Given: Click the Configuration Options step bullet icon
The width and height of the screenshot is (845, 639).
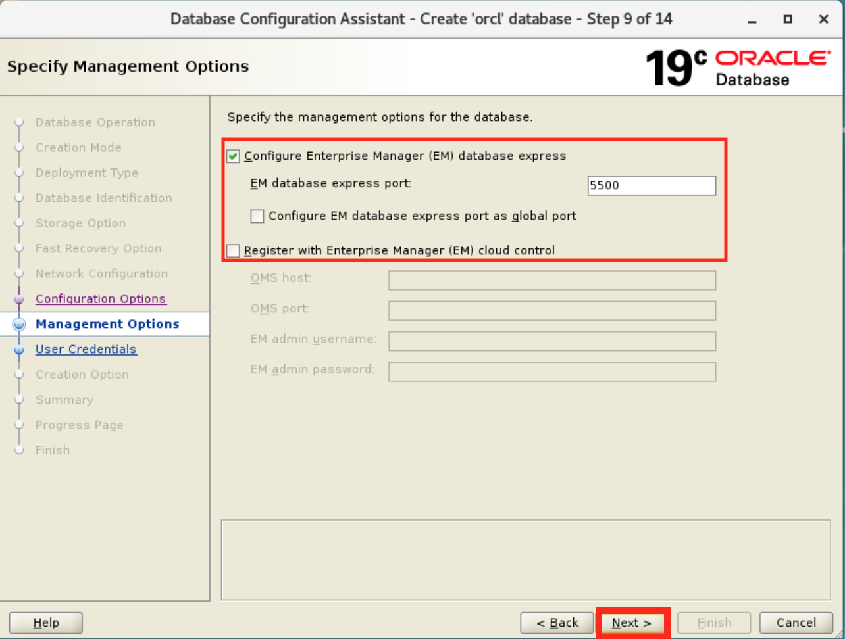Looking at the screenshot, I should [x=20, y=299].
